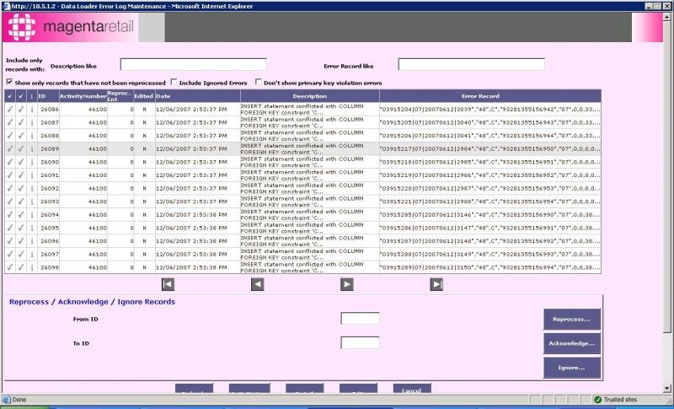Click second checkmark icon in row 26096

click(x=21, y=241)
